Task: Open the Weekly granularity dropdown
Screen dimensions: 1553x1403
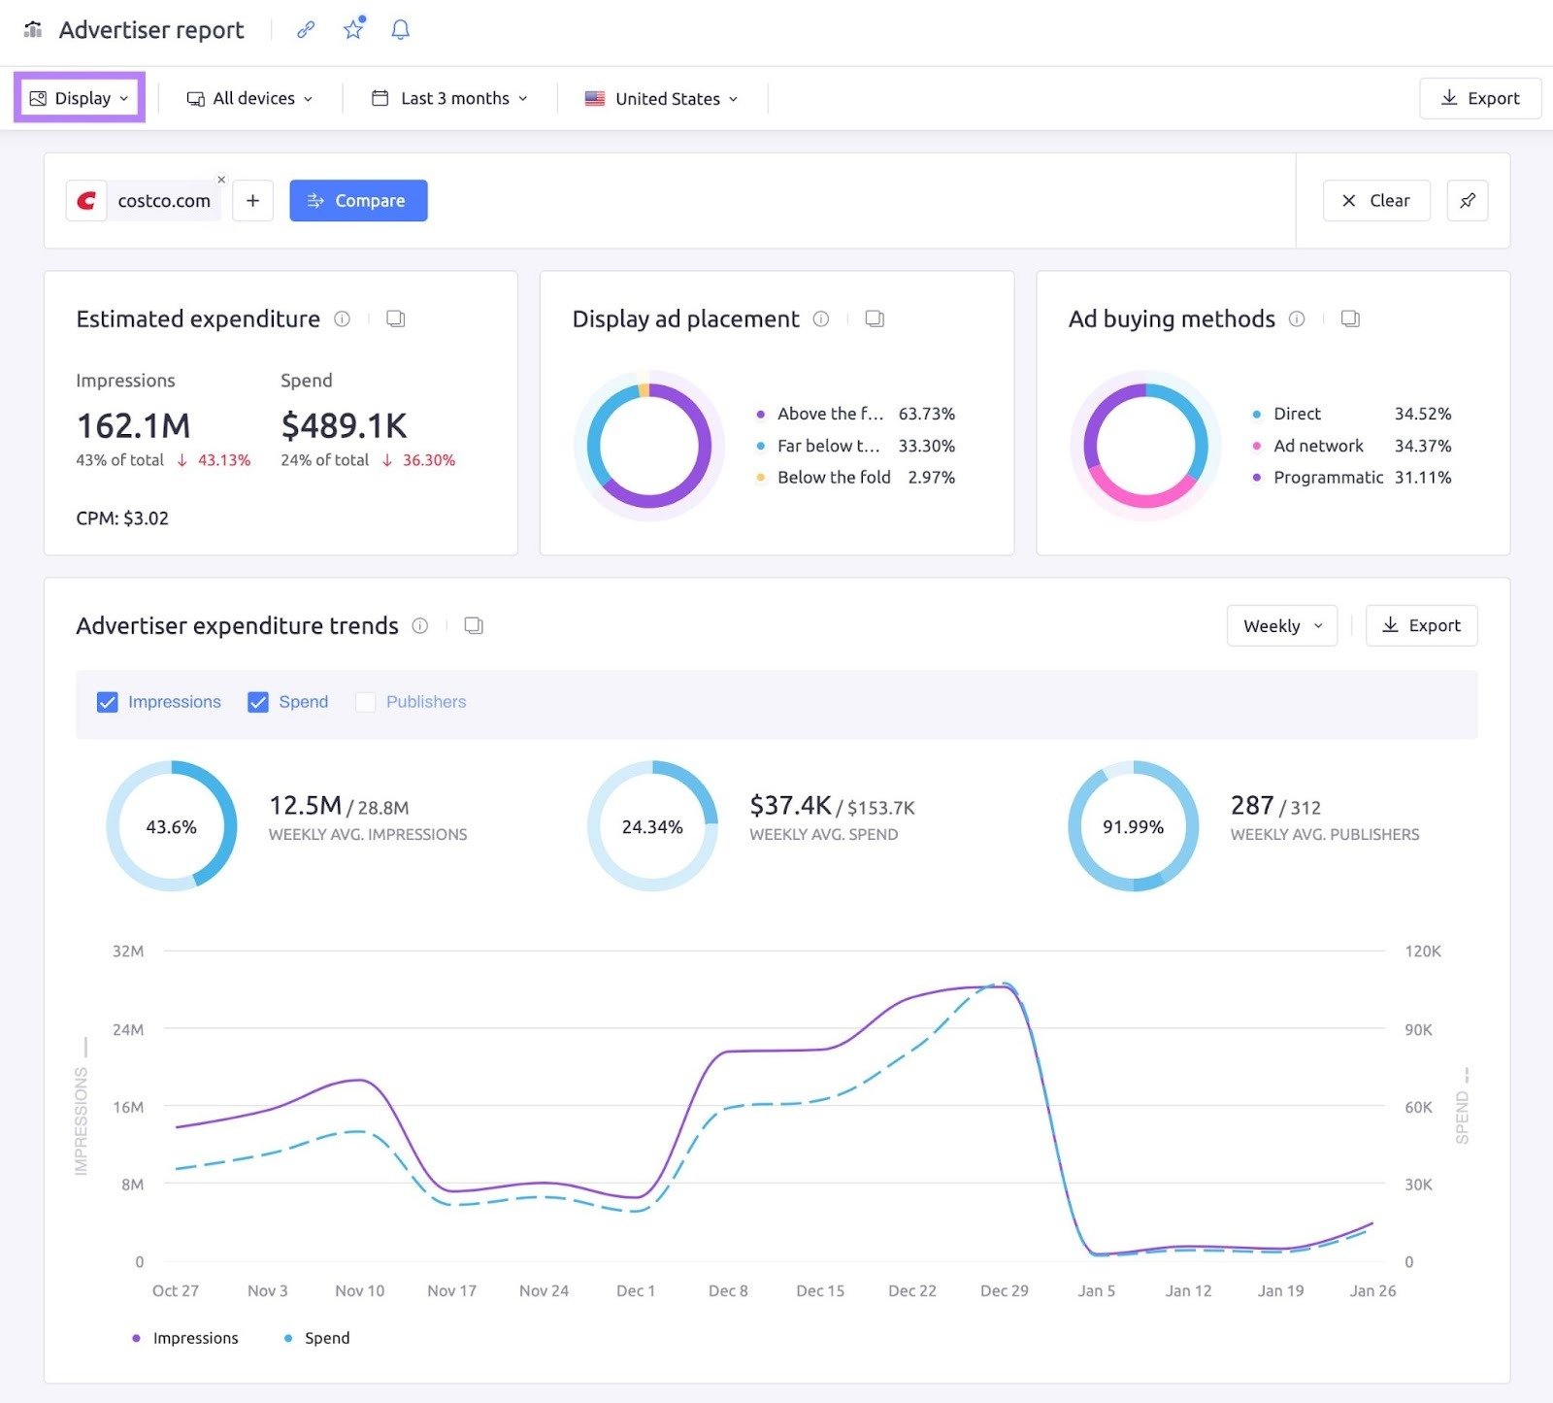Action: 1280,626
